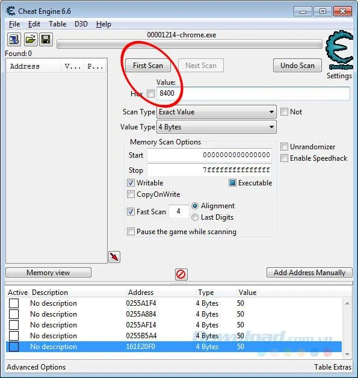358x378 pixels.
Task: Toggle the Unrandomizer checkbox
Action: [x=284, y=147]
